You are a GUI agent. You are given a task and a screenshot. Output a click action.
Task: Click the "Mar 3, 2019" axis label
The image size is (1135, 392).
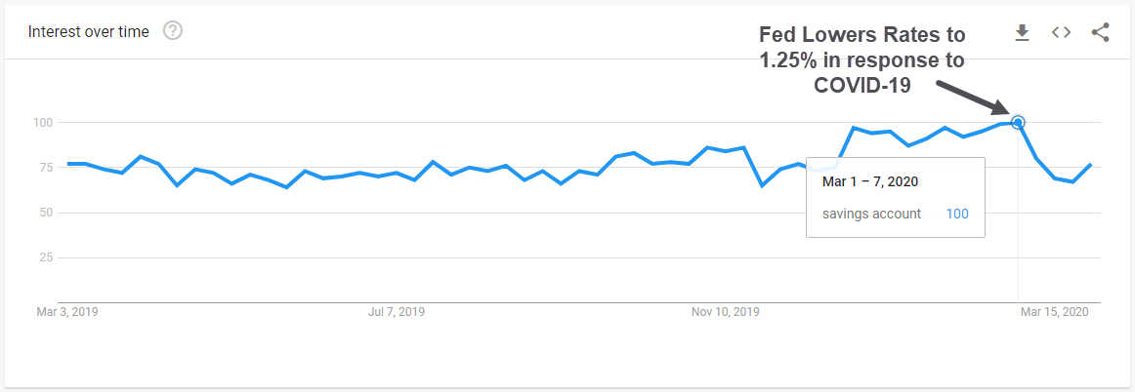[x=67, y=312]
